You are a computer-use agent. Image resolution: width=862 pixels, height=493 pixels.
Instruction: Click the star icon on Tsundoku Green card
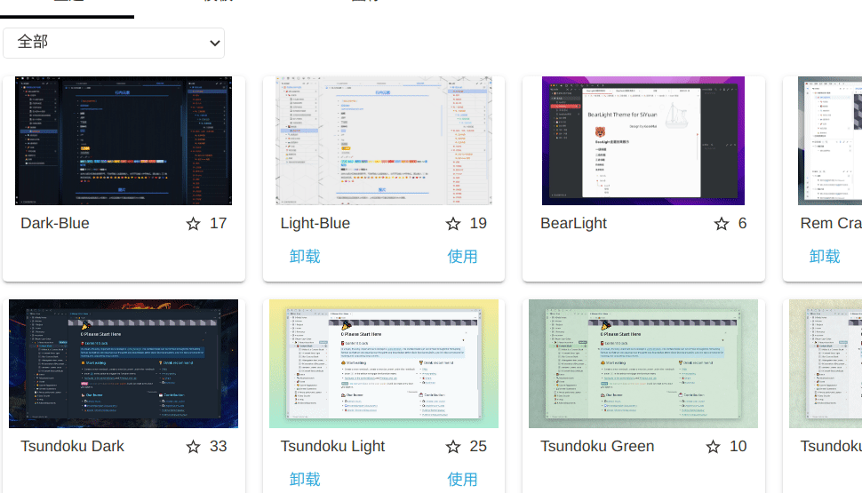[713, 447]
